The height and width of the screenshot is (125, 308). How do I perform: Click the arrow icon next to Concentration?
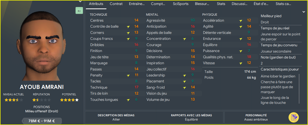pos(184,39)
